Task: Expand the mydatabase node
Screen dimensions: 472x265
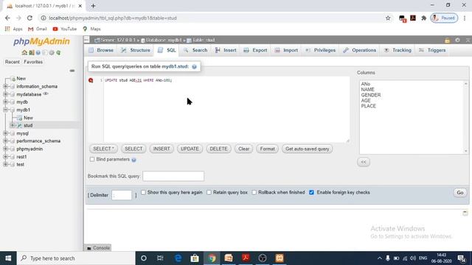Action: point(5,94)
